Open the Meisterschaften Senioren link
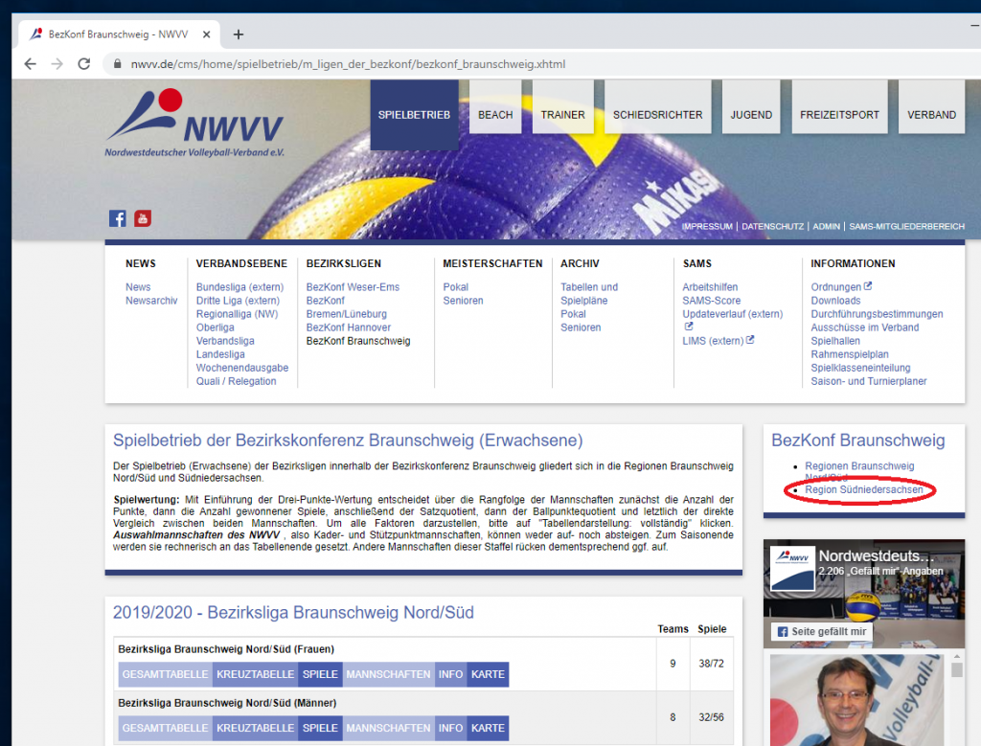The image size is (981, 746). [463, 301]
